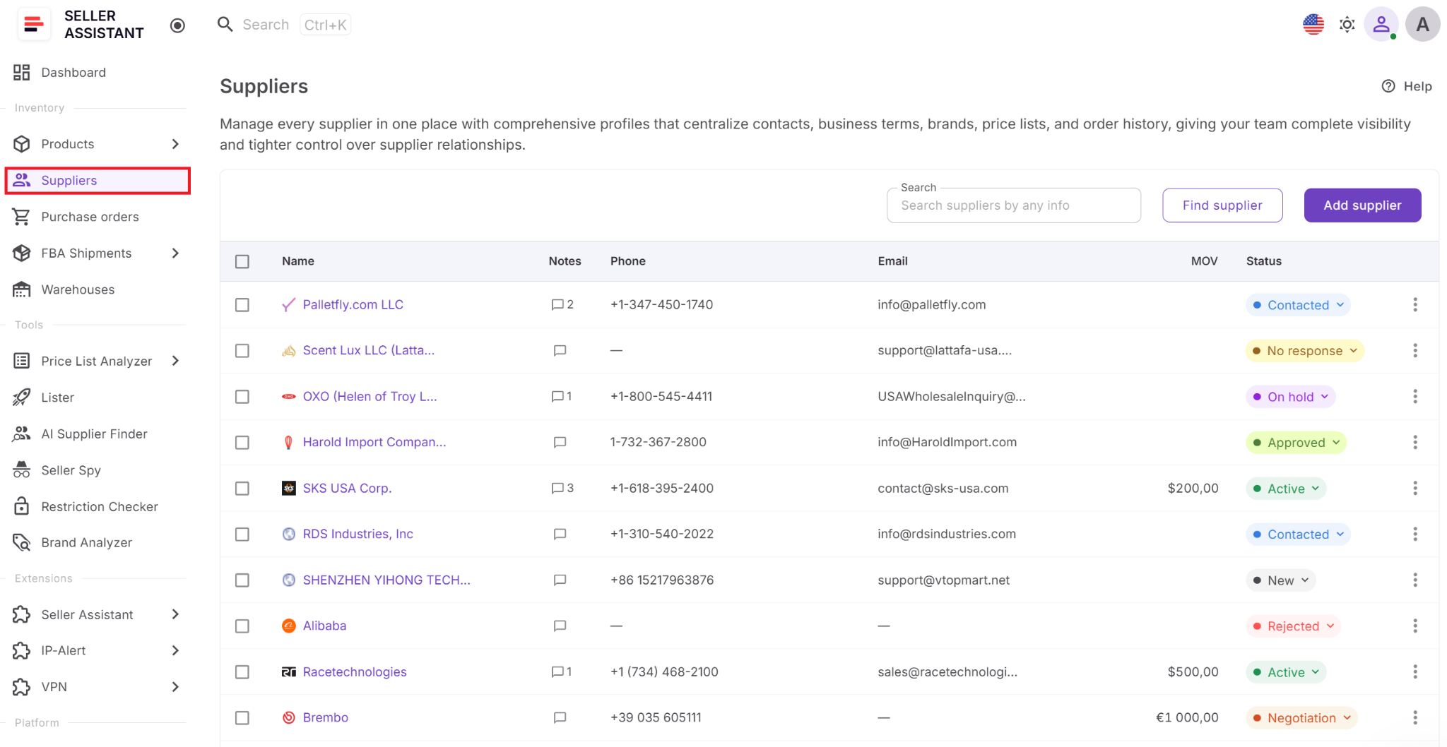Click the FBA Shipments icon
The width and height of the screenshot is (1447, 747).
22,253
